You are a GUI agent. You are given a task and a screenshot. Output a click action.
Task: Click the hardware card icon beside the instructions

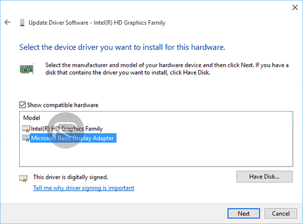pyautogui.click(x=27, y=69)
